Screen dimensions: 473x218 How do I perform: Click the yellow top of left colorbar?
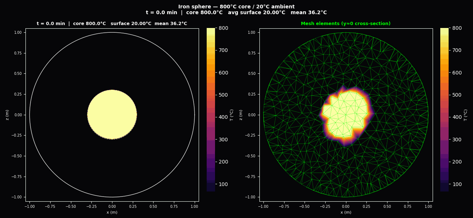tap(211, 31)
